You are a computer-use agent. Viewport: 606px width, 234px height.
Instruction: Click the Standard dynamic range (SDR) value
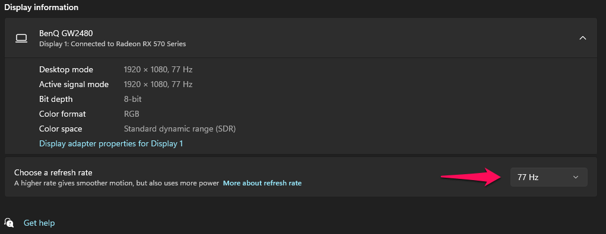pyautogui.click(x=180, y=129)
